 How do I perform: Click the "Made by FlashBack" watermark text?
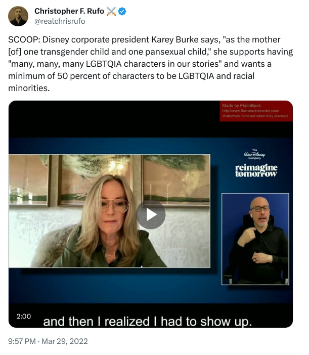point(241,106)
